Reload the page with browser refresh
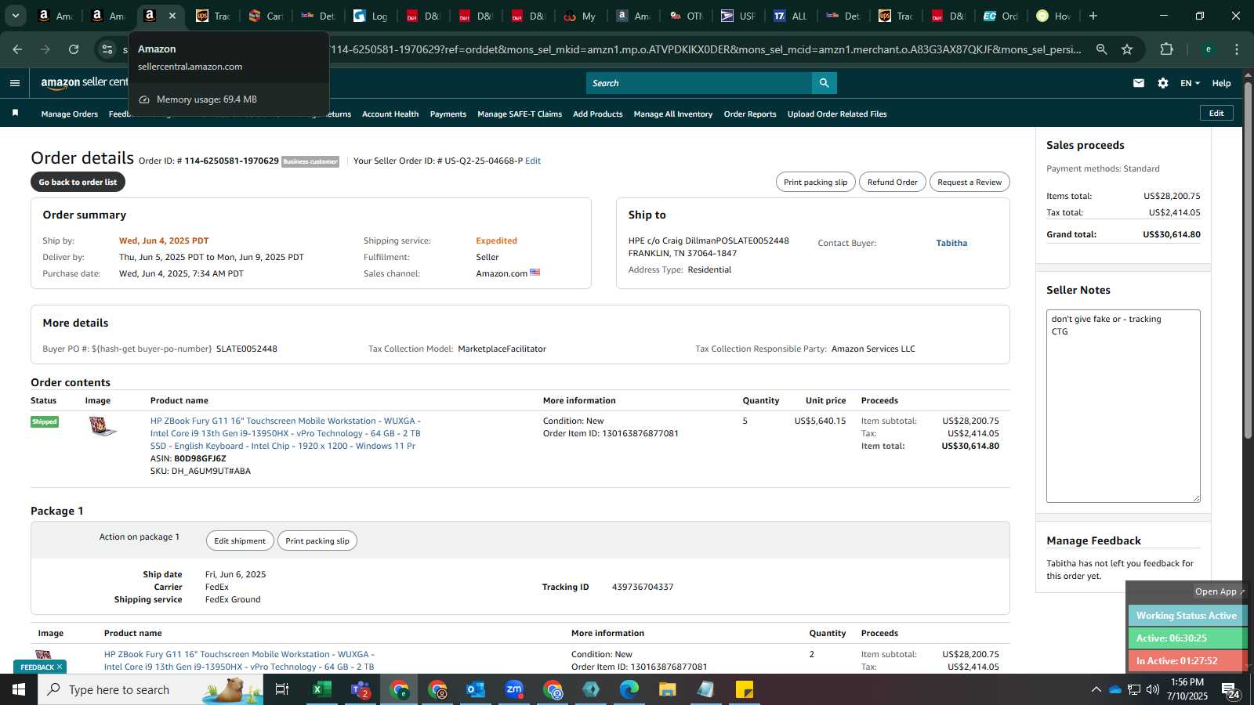The image size is (1254, 705). (x=74, y=49)
